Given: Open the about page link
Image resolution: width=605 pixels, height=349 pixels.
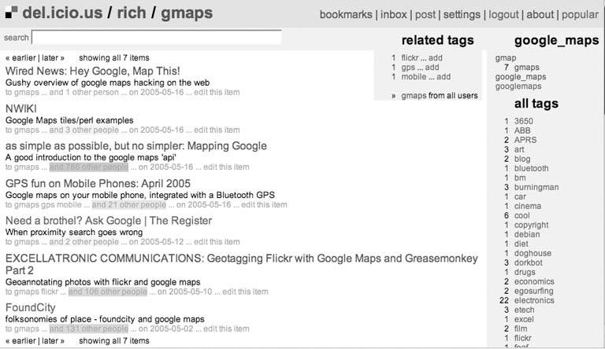Looking at the screenshot, I should 540,15.
